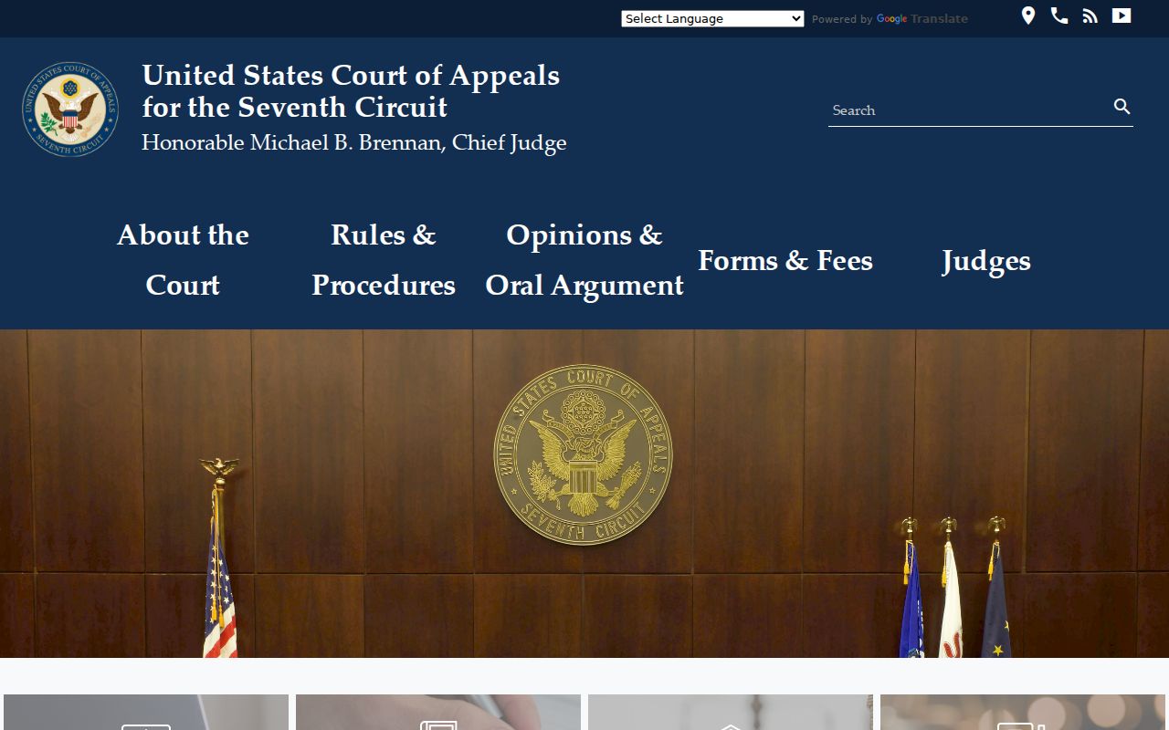This screenshot has height=730, width=1169.
Task: Open the About the Court menu
Action: point(183,260)
